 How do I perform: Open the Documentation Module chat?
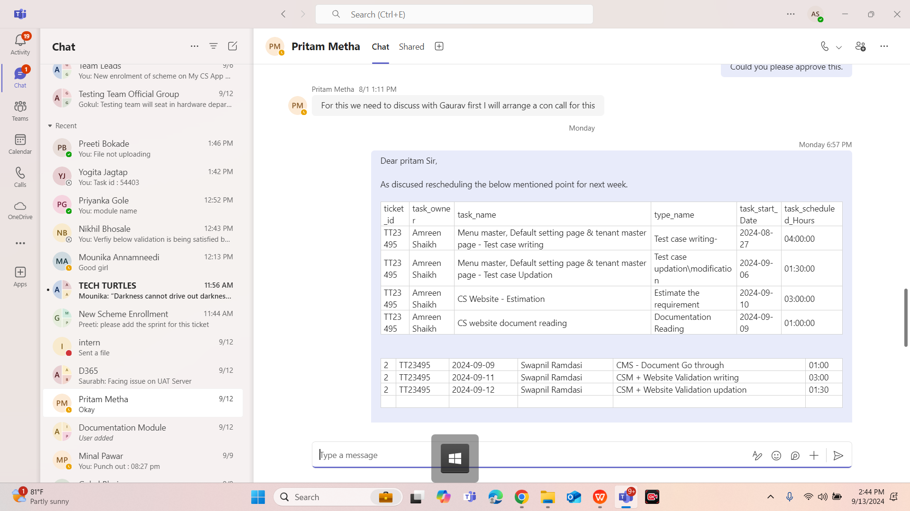tap(143, 432)
